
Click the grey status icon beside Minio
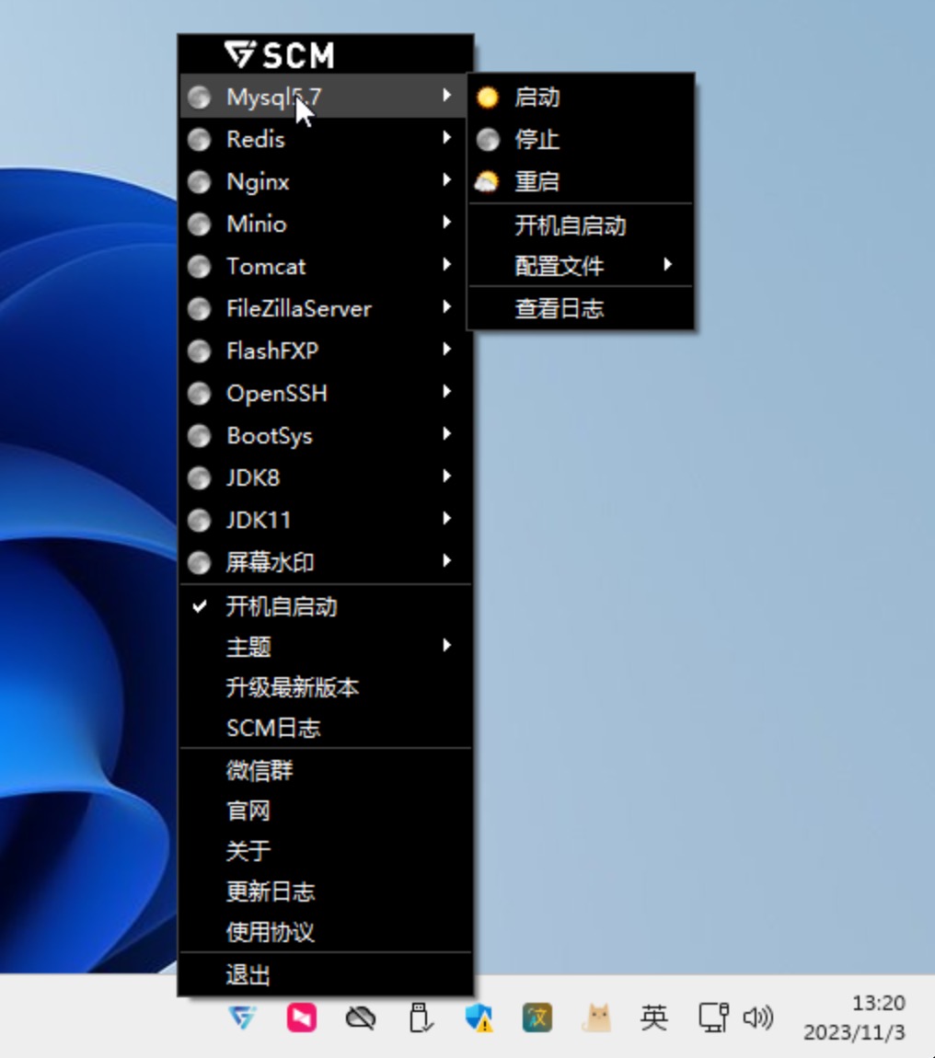point(199,224)
